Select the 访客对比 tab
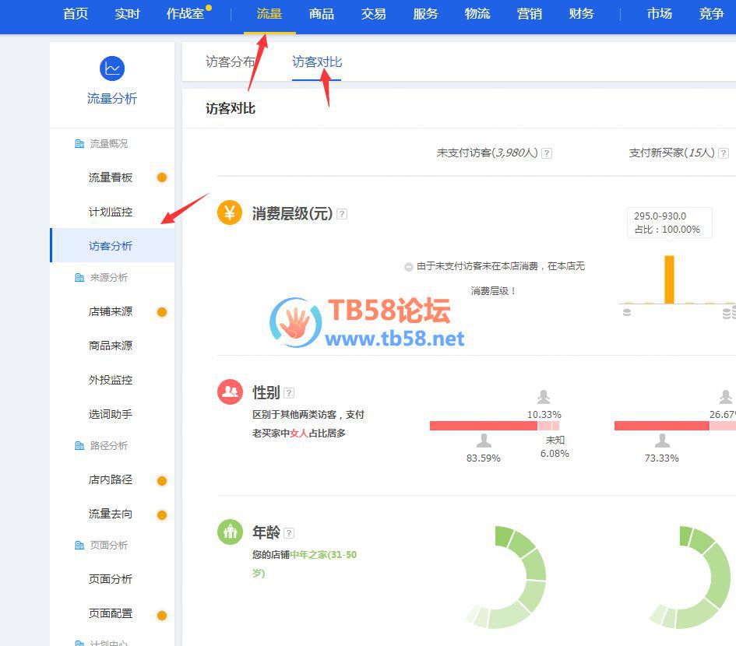This screenshot has height=646, width=736. (317, 62)
